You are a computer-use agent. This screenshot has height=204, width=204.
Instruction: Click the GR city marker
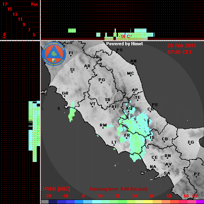pyautogui.click(x=65, y=94)
